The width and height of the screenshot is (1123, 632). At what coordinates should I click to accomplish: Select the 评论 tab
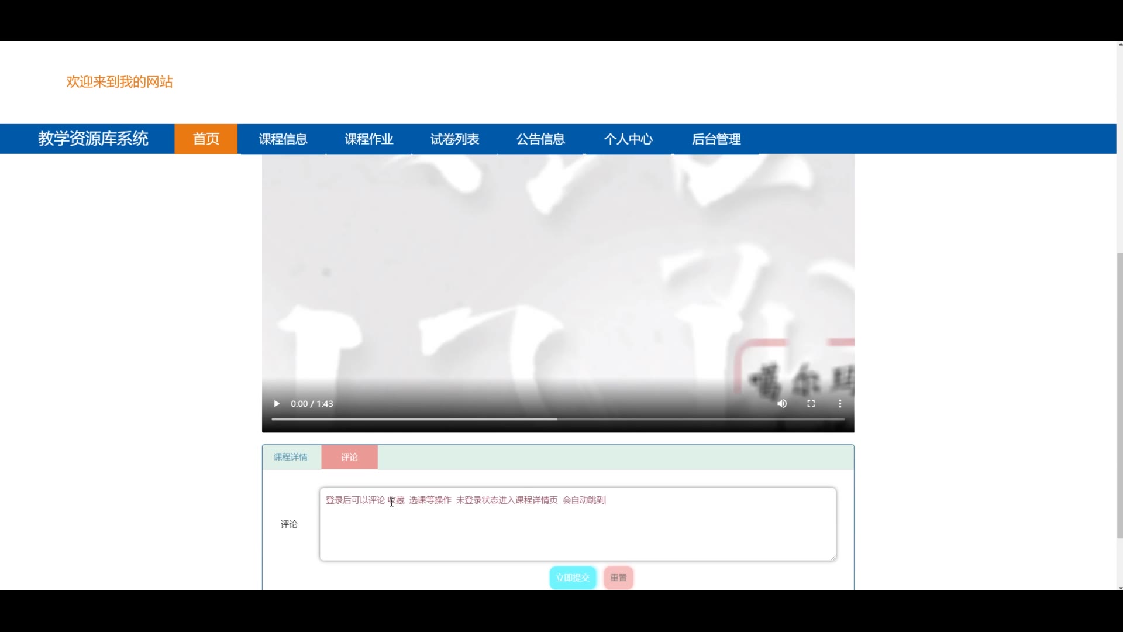pyautogui.click(x=349, y=457)
